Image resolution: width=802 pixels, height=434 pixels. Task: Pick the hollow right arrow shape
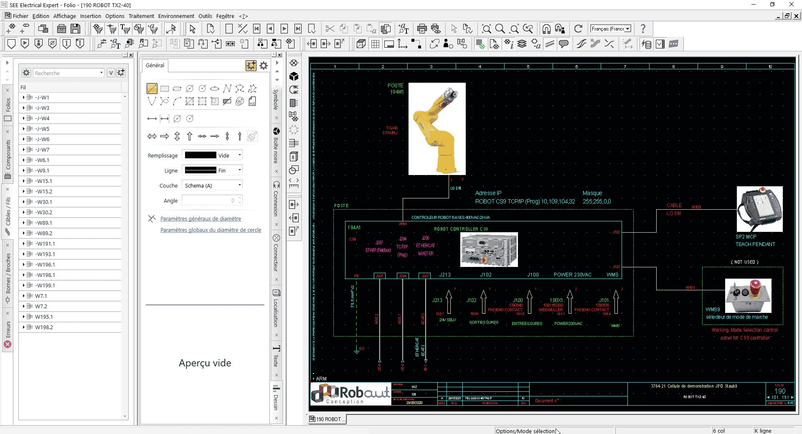click(165, 136)
